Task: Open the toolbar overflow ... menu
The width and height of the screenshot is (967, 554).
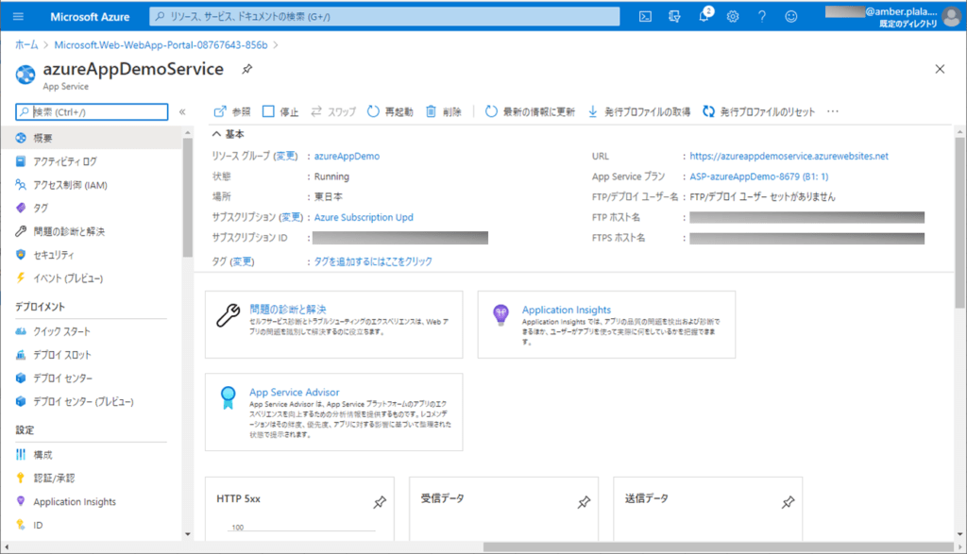Action: (832, 110)
